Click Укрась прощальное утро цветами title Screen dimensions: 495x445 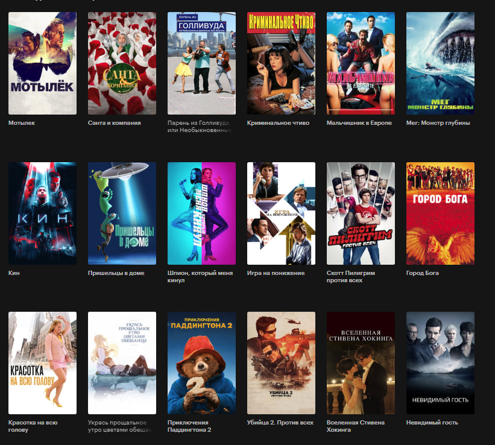[x=120, y=426]
